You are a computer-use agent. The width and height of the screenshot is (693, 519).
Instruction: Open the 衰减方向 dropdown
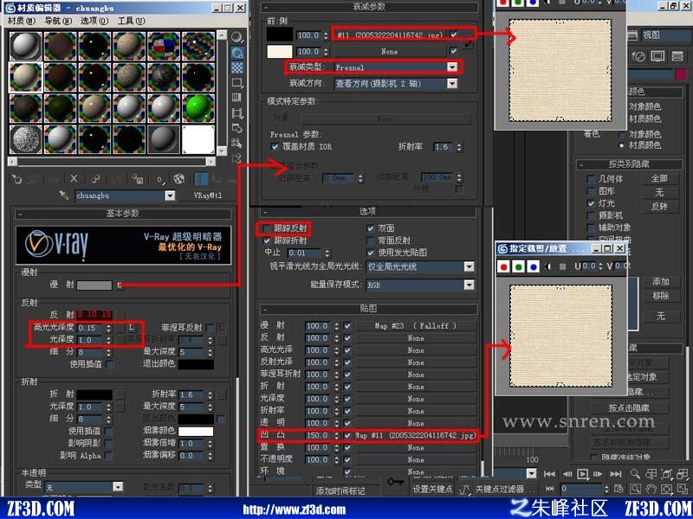[x=451, y=83]
